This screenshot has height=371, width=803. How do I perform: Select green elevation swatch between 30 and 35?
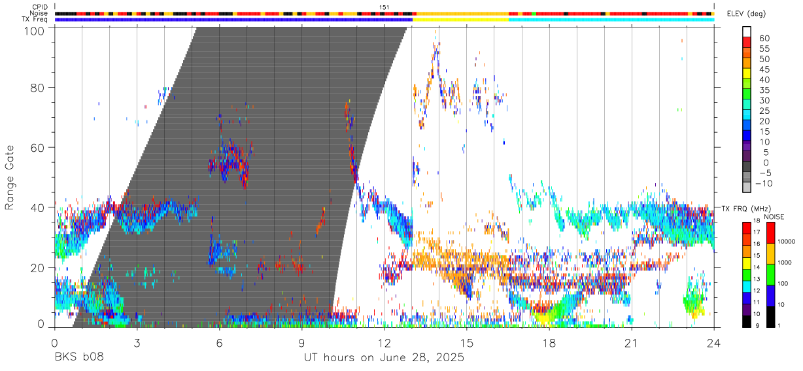(x=747, y=94)
